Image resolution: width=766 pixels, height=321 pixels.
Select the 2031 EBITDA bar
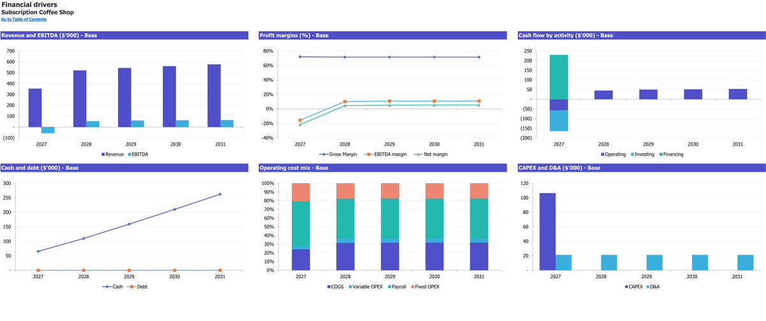(227, 123)
